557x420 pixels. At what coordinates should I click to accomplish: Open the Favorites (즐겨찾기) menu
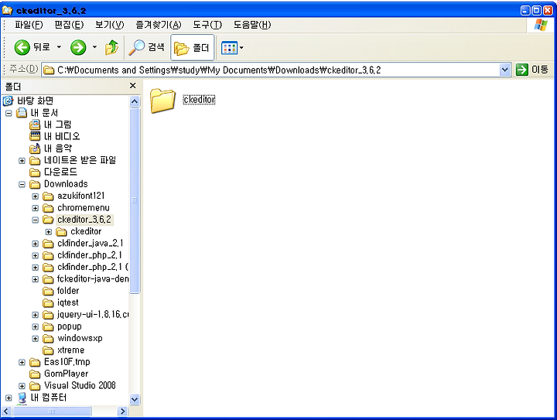pyautogui.click(x=159, y=25)
